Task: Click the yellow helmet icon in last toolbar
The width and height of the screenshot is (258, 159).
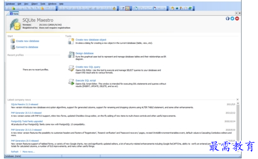Action: [173, 8]
